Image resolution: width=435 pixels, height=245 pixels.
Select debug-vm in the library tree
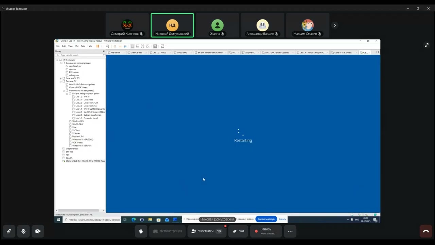click(74, 75)
